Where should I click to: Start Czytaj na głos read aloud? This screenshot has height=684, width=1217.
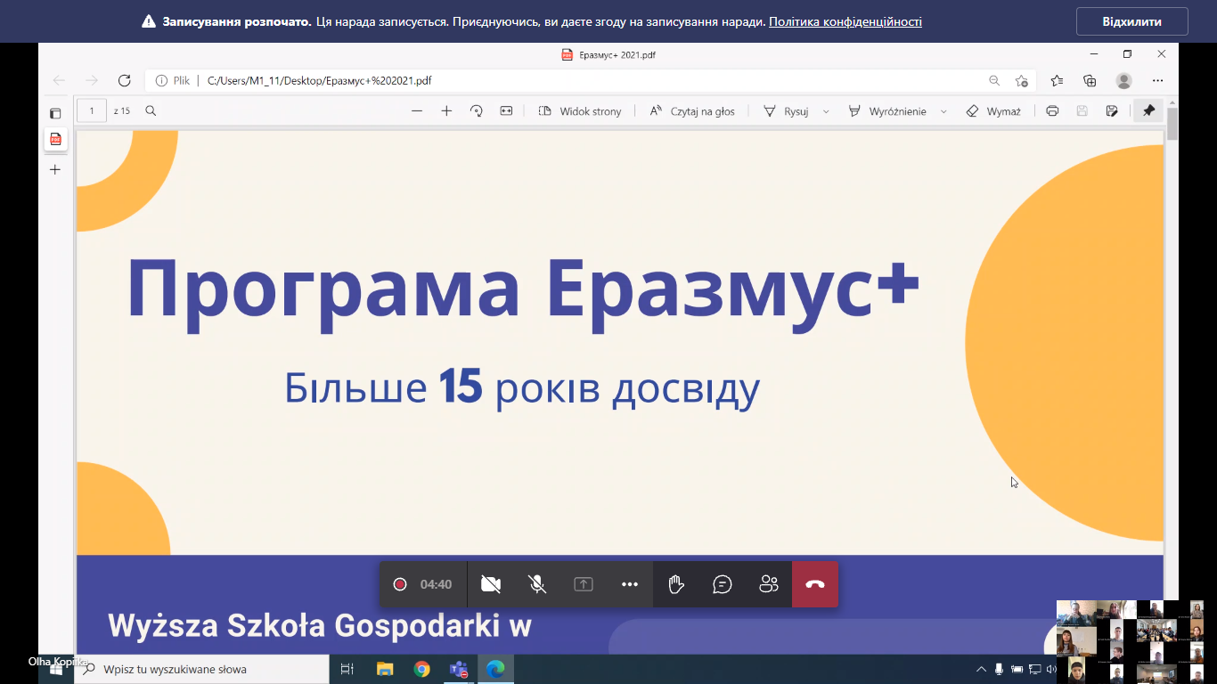[692, 111]
